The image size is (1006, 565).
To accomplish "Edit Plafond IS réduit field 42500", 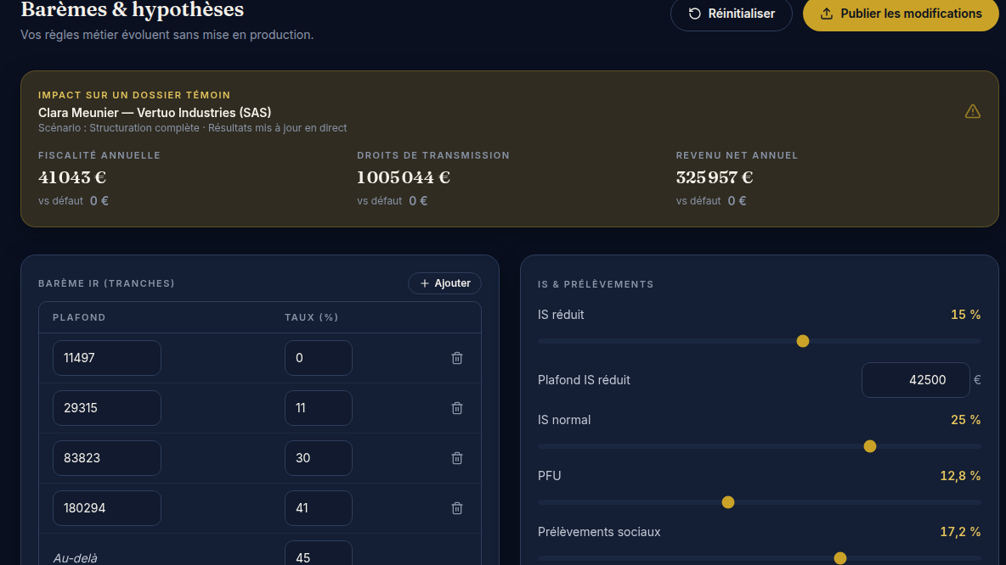I will coord(916,380).
